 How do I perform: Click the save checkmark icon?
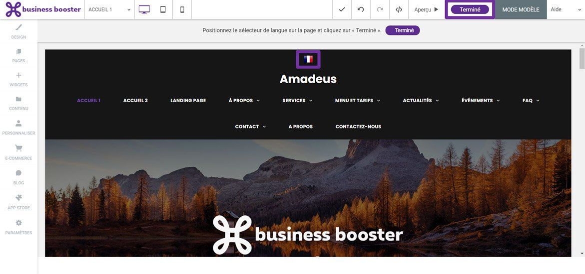(x=342, y=9)
